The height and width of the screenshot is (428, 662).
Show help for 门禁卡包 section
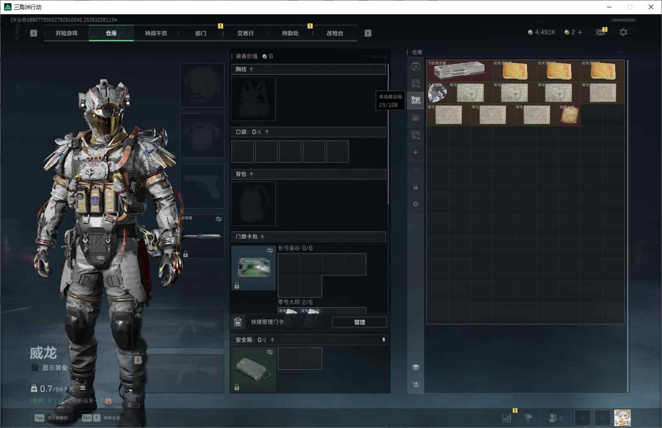tap(262, 237)
